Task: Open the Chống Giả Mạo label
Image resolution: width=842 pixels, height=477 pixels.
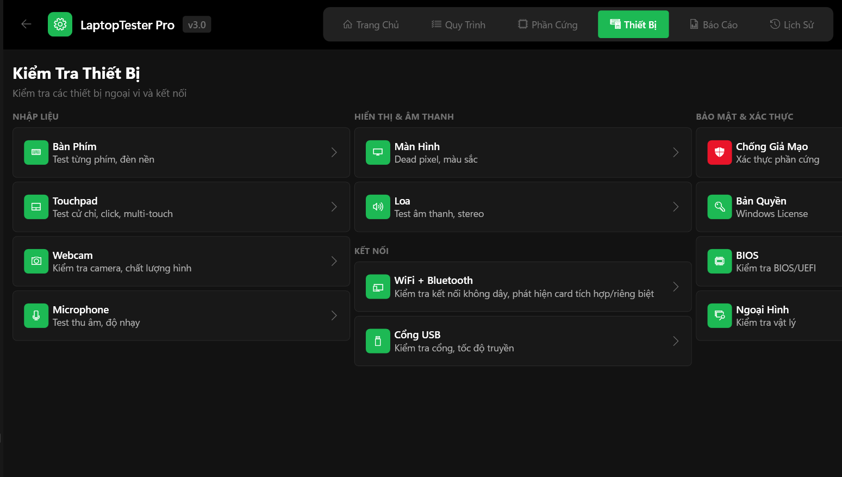Action: coord(772,146)
